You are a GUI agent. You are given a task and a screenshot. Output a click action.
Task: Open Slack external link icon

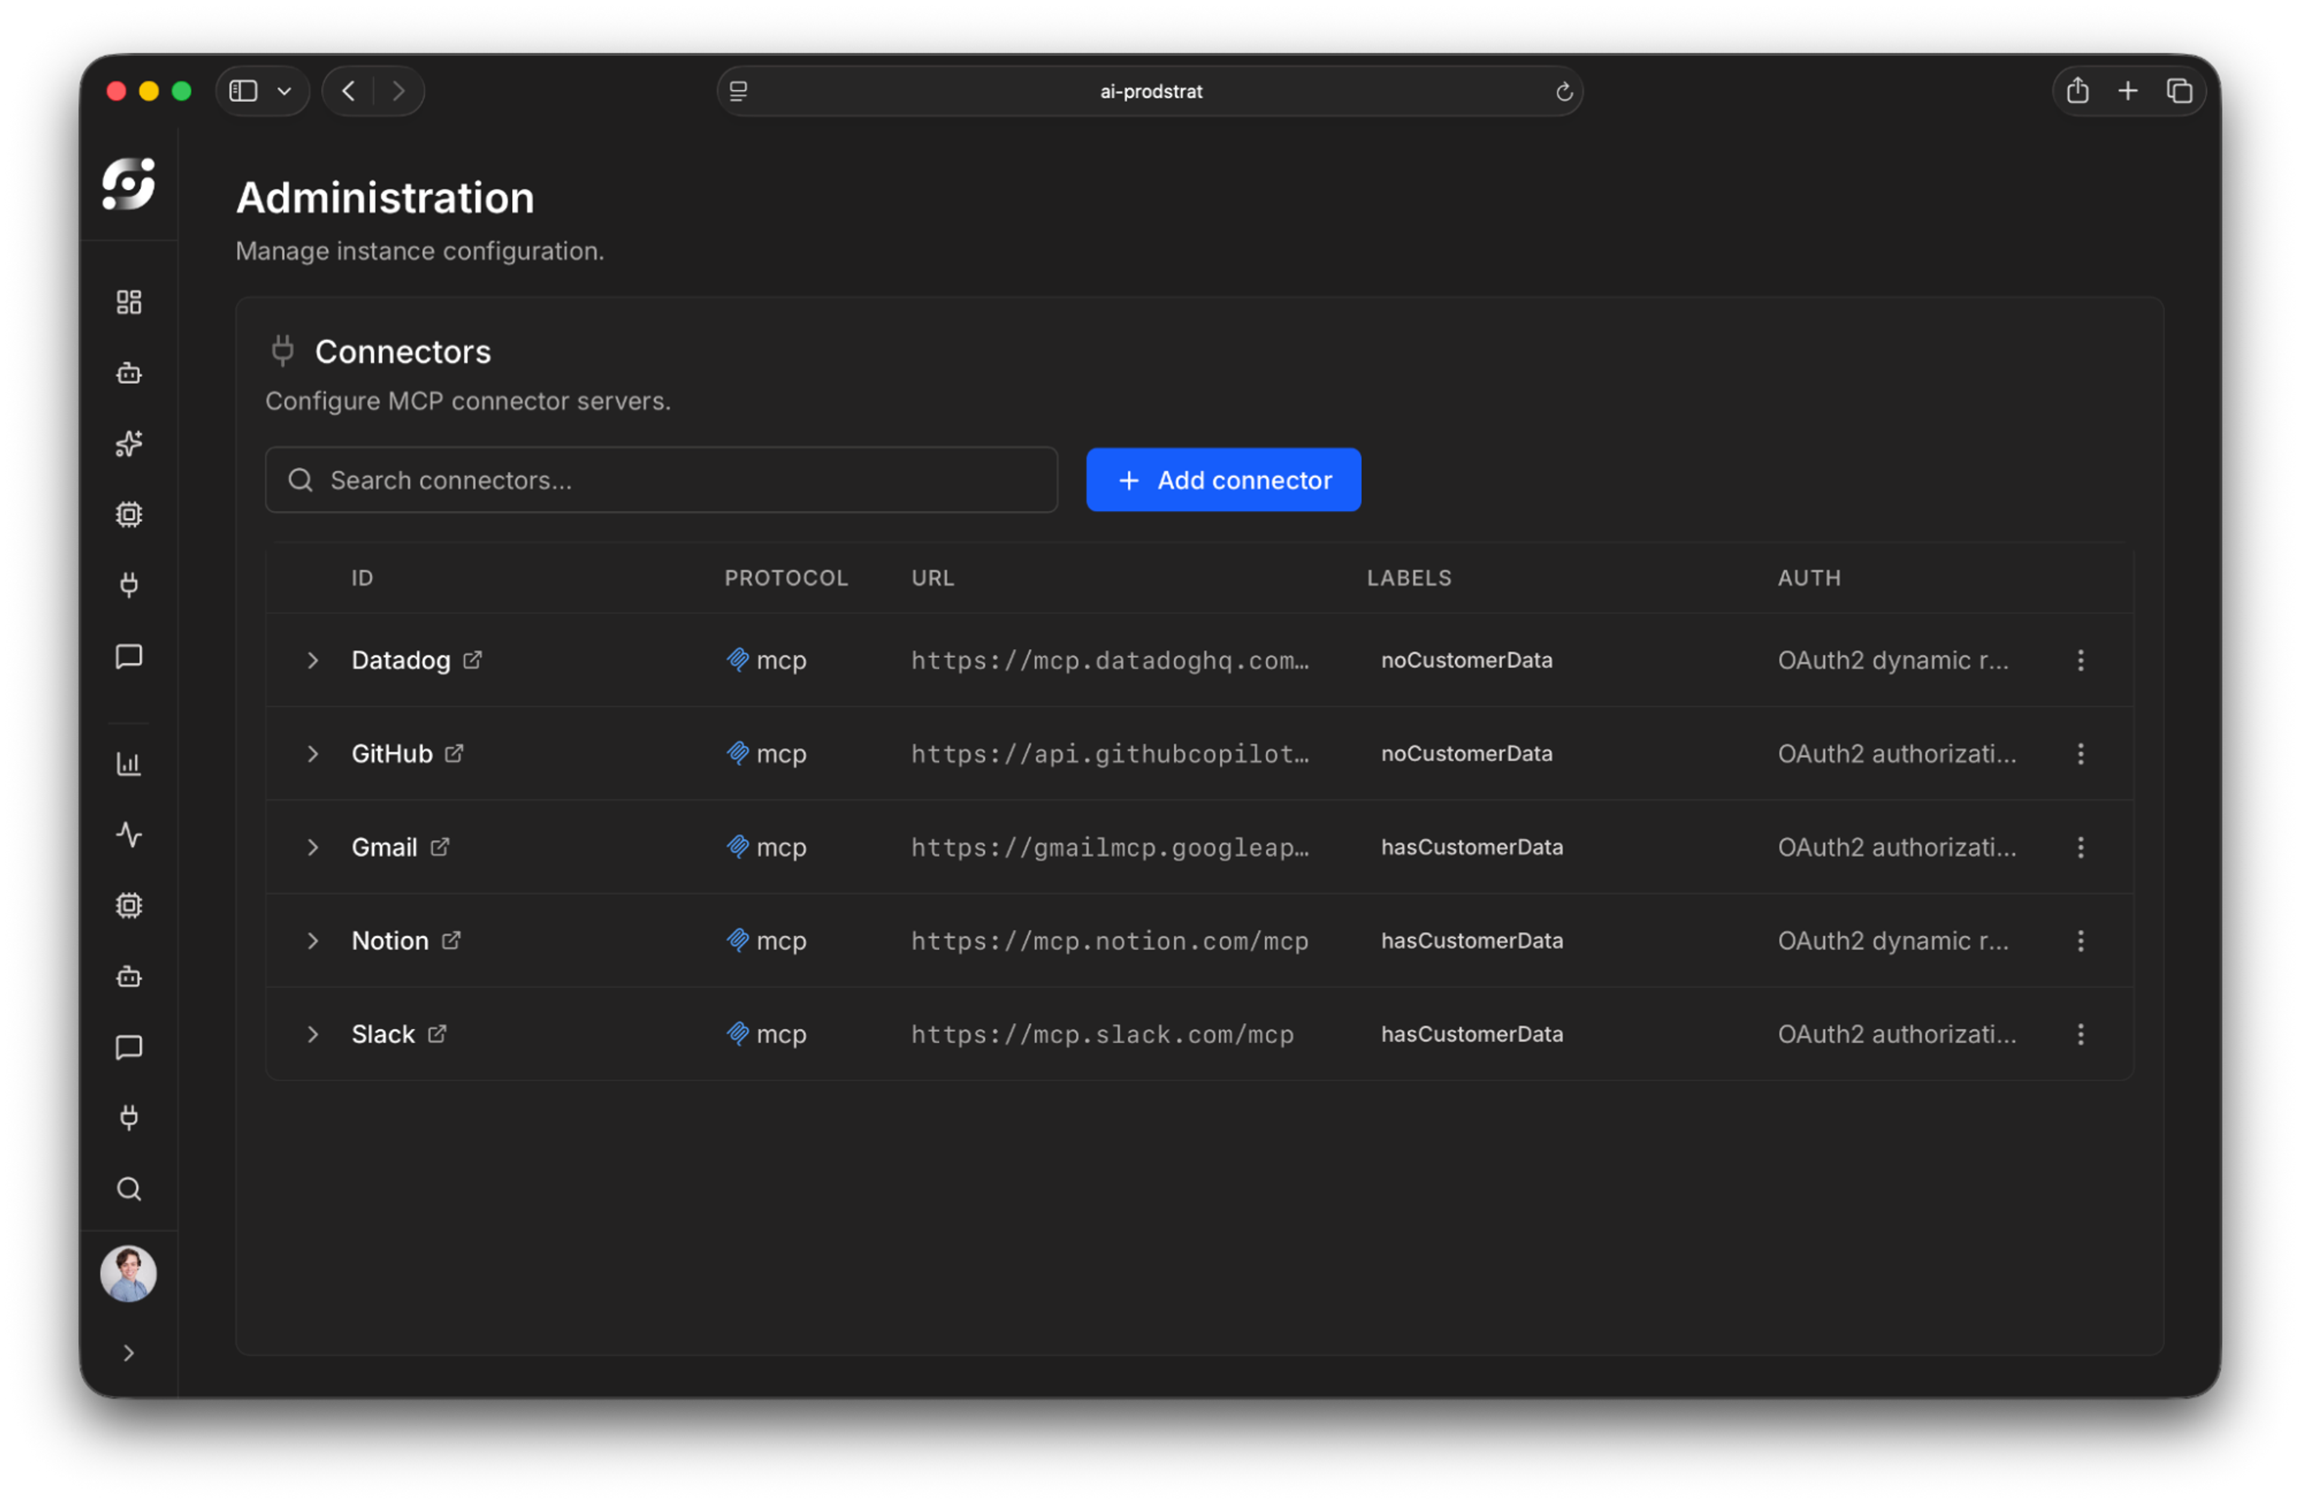click(437, 1034)
